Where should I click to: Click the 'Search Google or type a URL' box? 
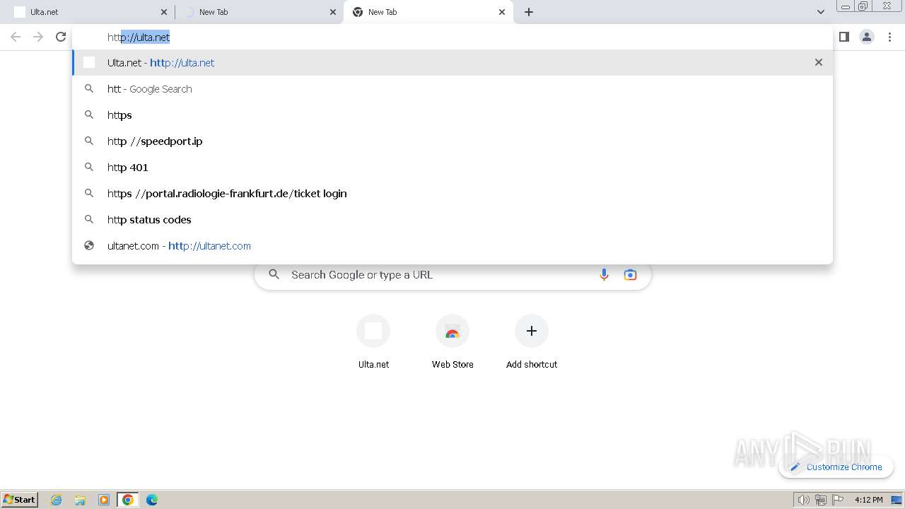tap(452, 275)
